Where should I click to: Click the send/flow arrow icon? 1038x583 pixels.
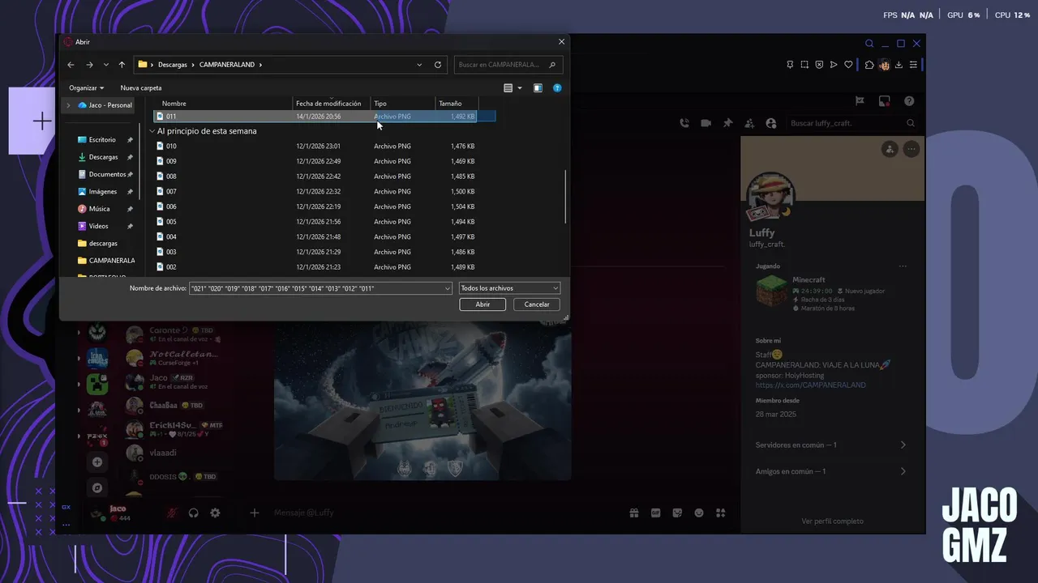834,65
